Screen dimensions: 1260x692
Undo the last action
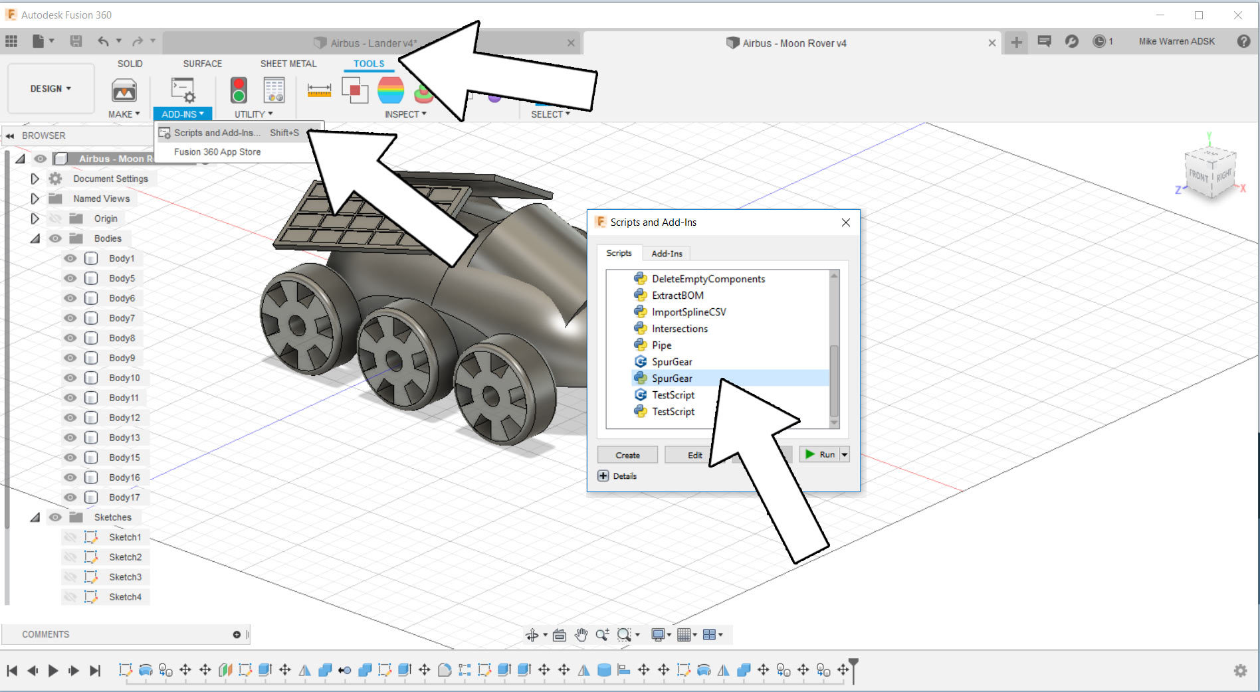pos(103,41)
